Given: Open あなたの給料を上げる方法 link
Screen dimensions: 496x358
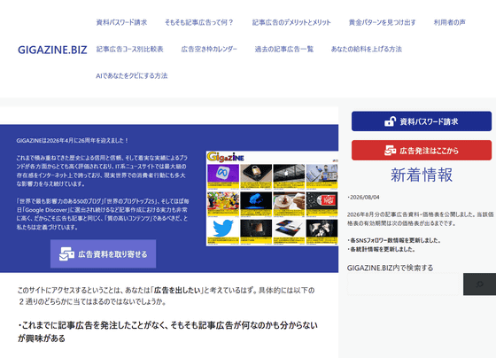Looking at the screenshot, I should click(x=367, y=49).
